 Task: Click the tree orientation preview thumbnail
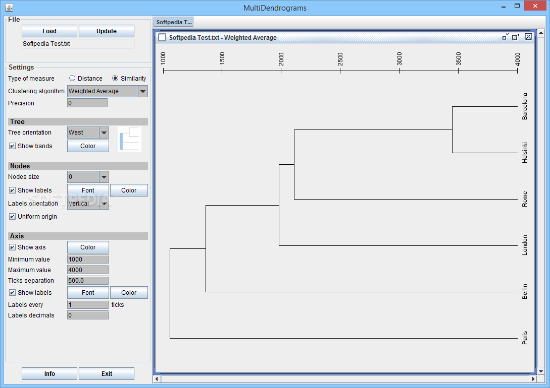pyautogui.click(x=129, y=139)
